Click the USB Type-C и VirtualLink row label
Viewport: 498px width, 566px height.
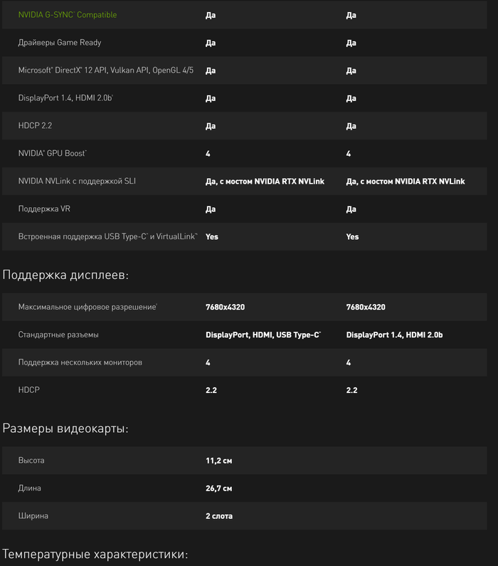click(107, 236)
